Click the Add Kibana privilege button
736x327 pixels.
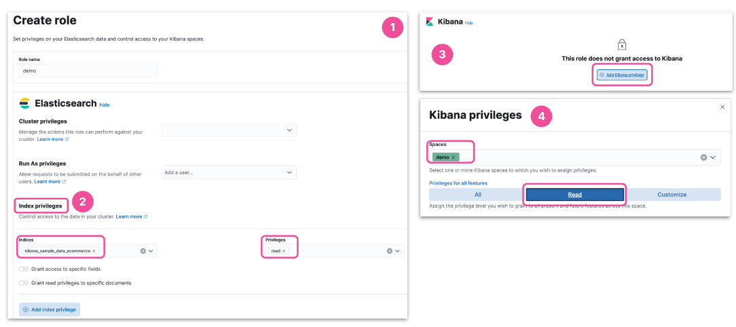(623, 75)
